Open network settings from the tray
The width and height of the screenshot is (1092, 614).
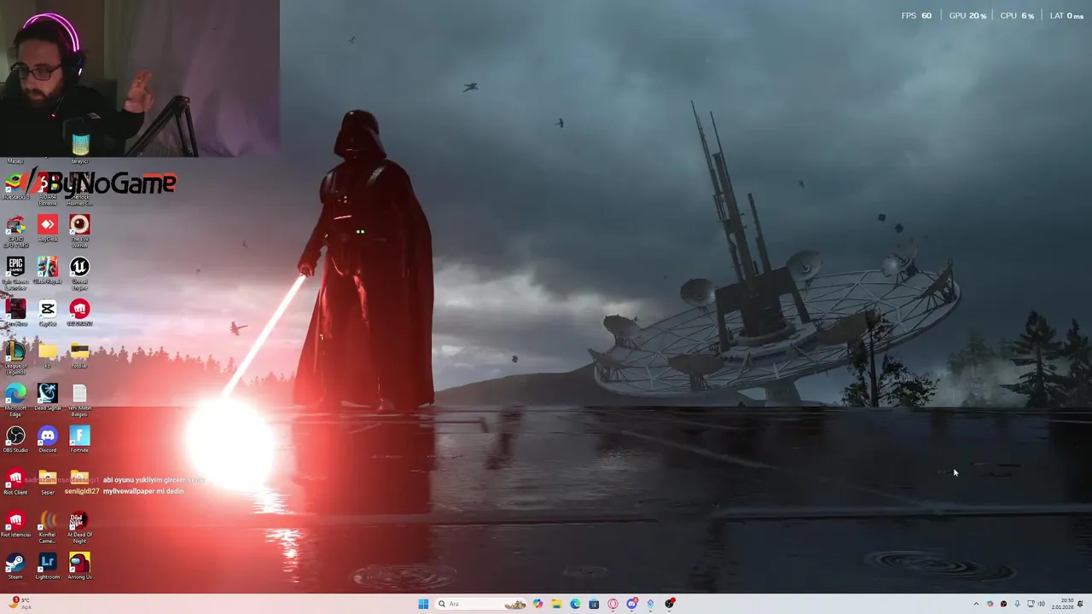(x=1031, y=604)
